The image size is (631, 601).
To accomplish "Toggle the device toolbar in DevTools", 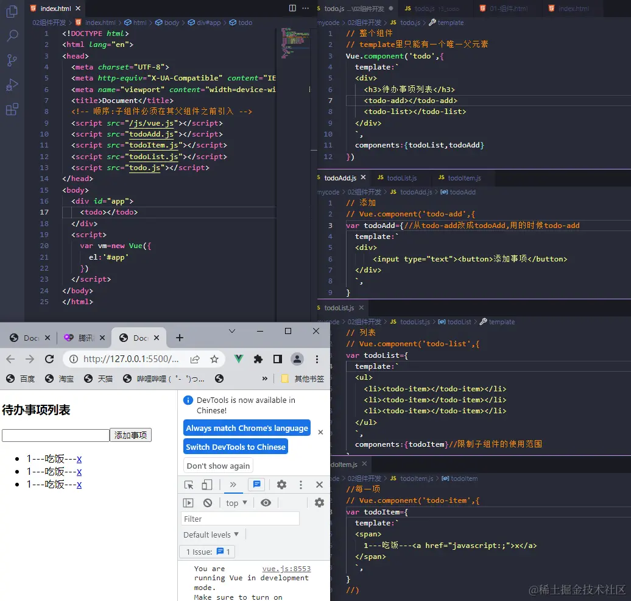I will (207, 485).
